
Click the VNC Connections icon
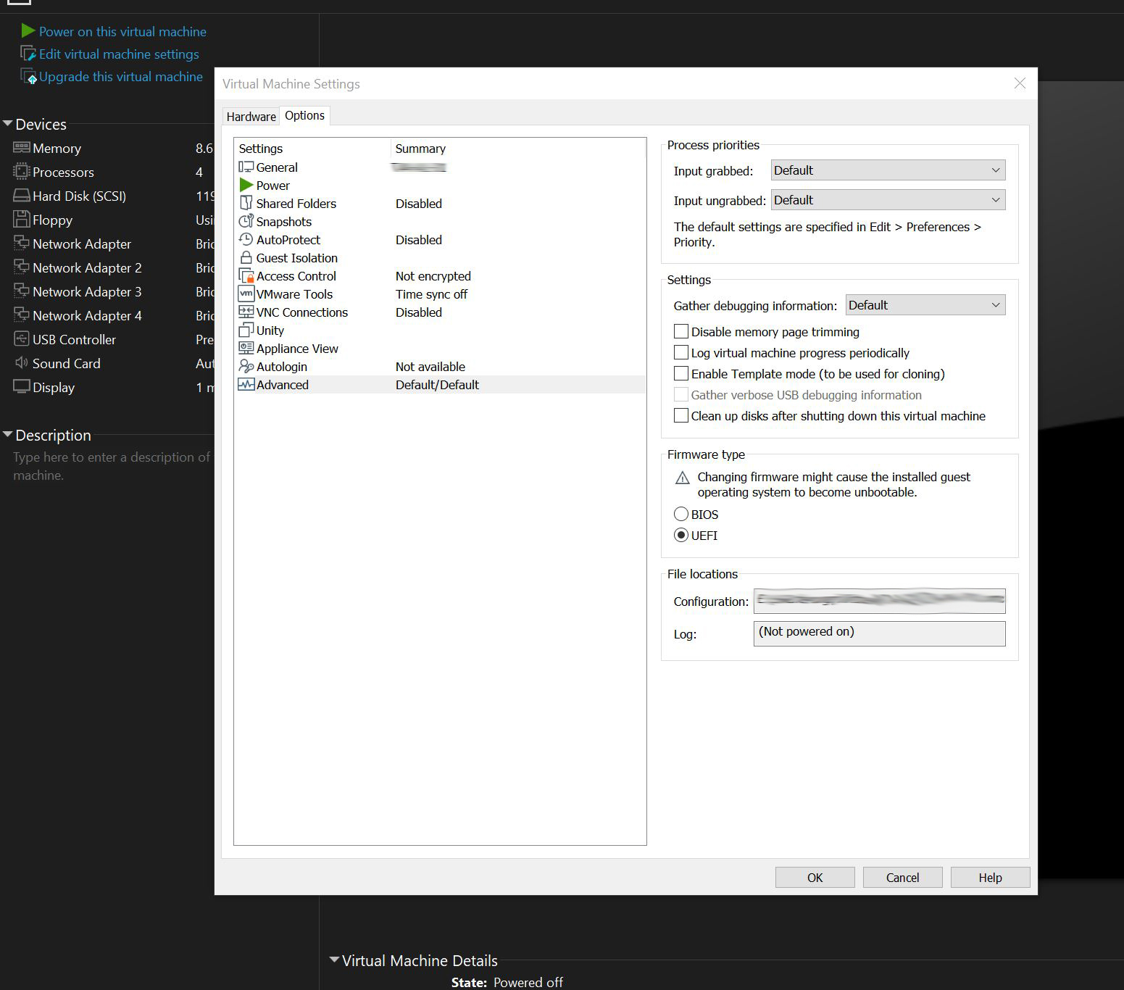tap(246, 312)
